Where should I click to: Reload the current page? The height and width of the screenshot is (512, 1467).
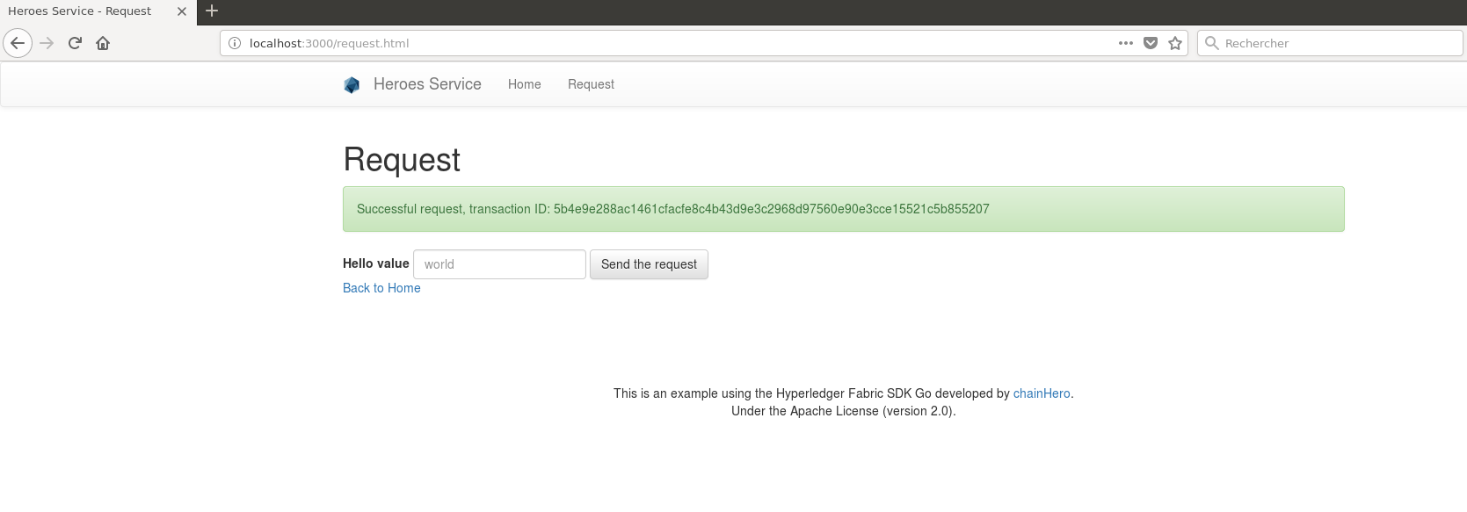point(75,43)
